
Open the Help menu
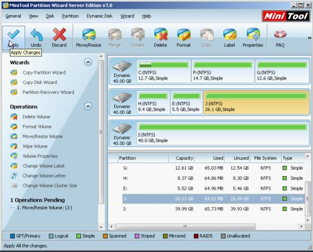[146, 16]
